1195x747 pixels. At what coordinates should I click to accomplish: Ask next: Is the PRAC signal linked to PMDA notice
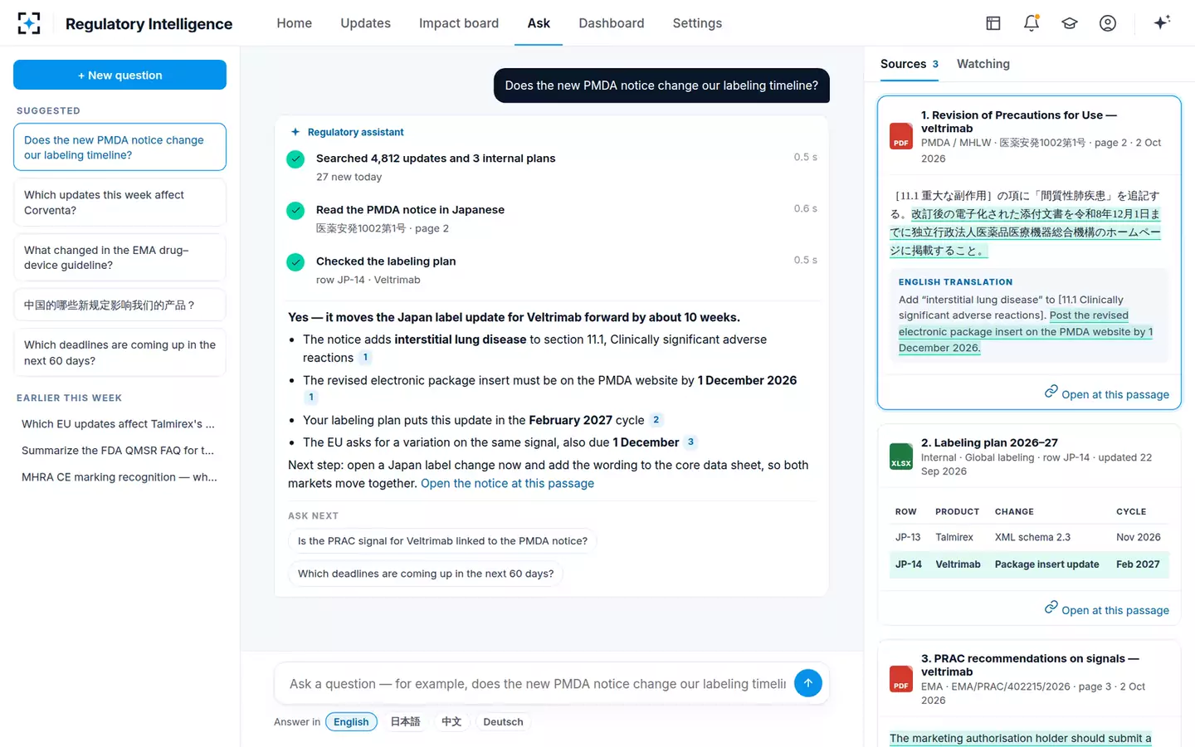tap(442, 541)
